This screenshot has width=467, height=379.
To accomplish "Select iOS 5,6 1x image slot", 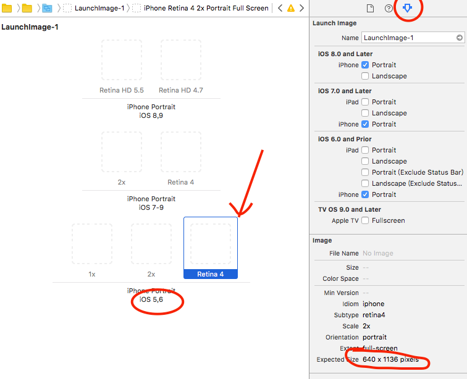I will pyautogui.click(x=91, y=244).
